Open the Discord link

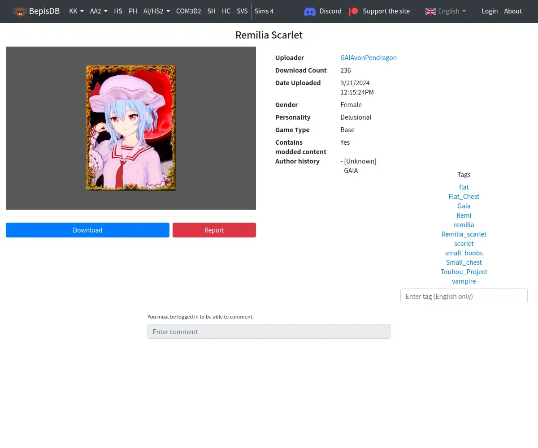tap(330, 11)
